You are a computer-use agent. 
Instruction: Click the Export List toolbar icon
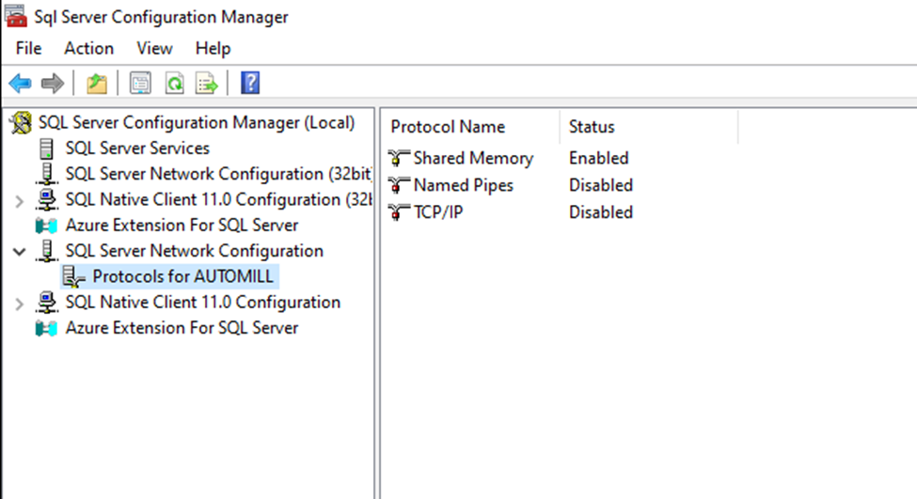click(x=206, y=83)
